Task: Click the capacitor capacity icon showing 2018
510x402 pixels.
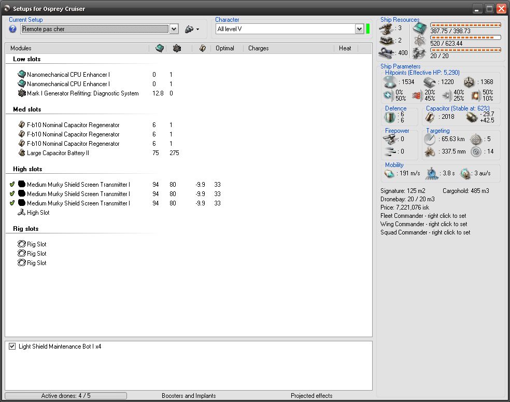Action: [x=430, y=117]
